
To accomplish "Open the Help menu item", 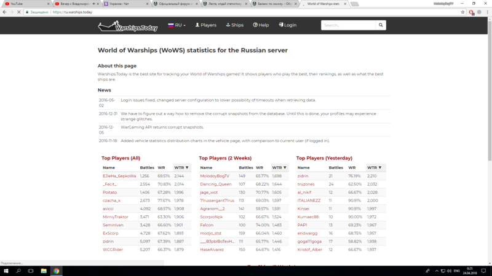I will click(x=261, y=25).
